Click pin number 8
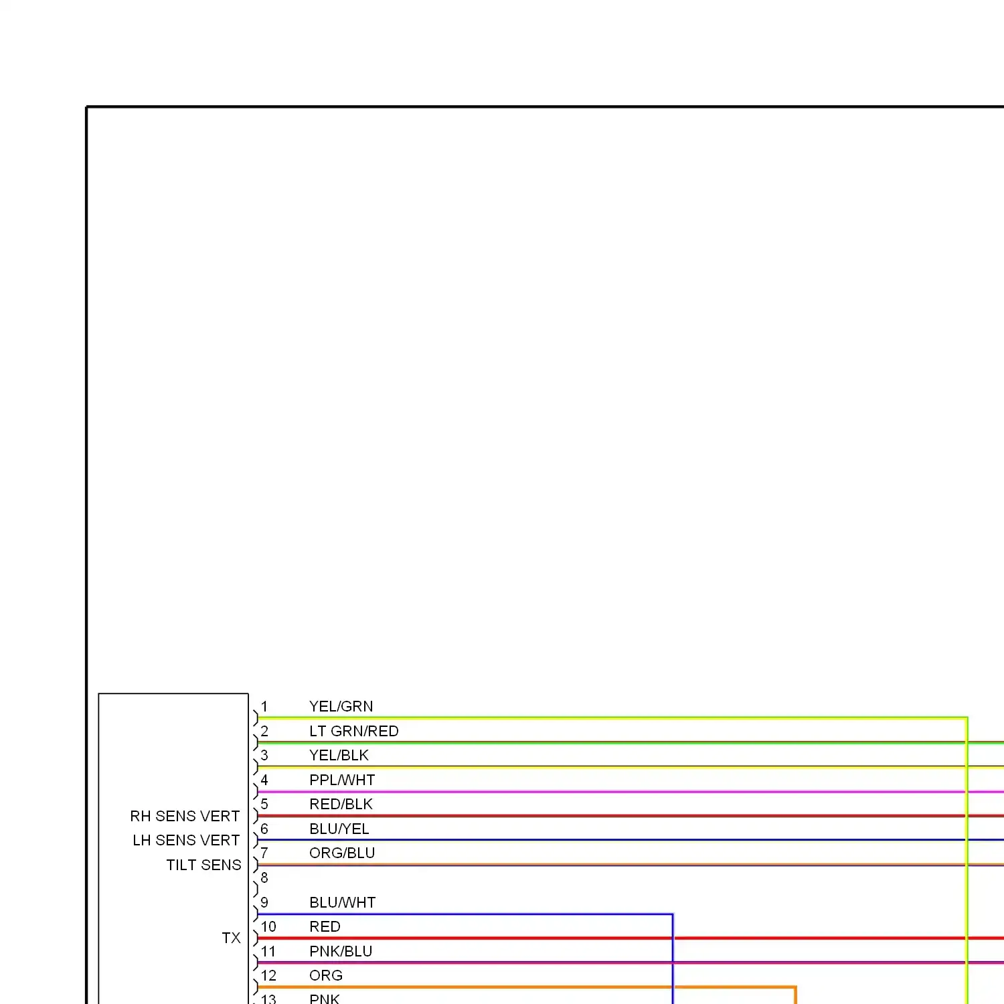Screen dimensions: 1004x1004 (264, 877)
